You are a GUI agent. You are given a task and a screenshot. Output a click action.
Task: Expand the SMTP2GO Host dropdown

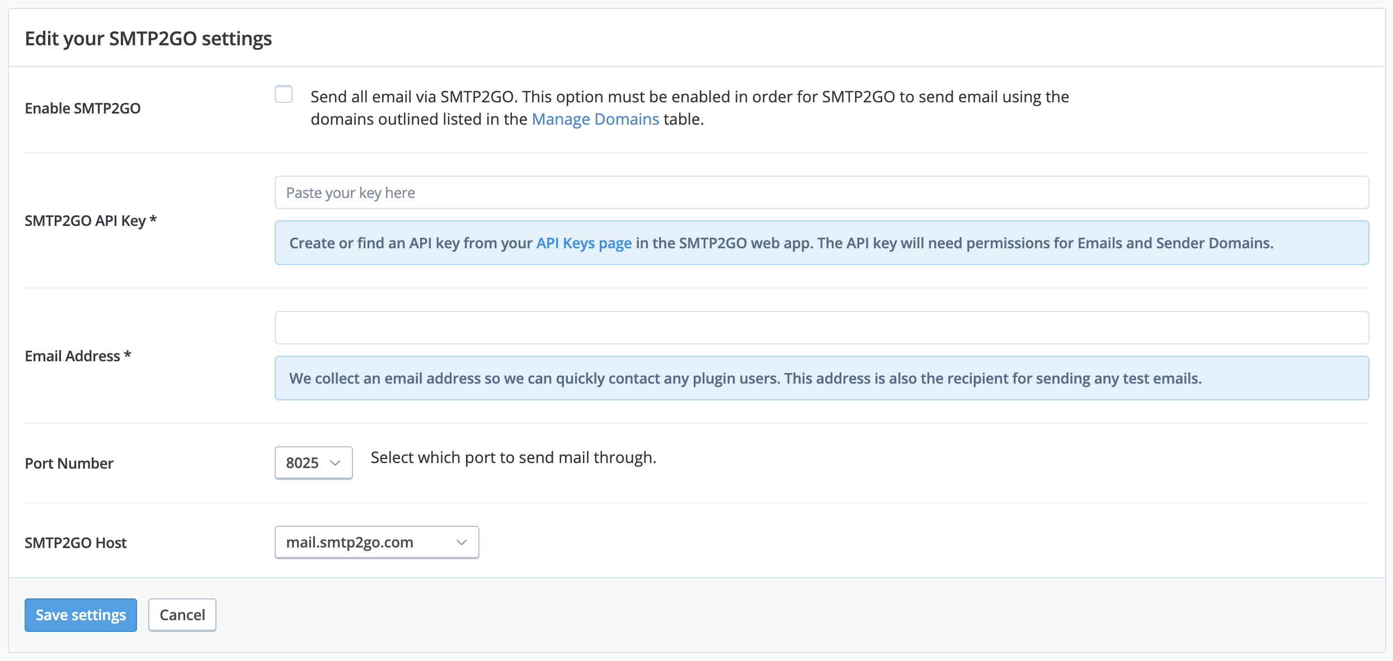pos(377,542)
